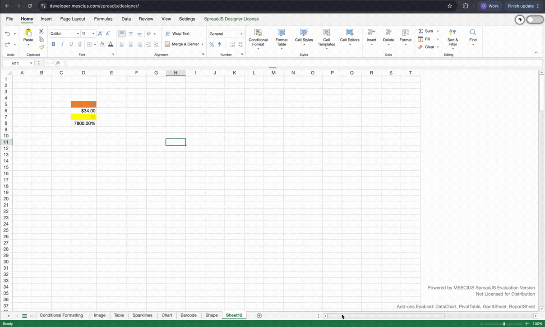Click the Find magnifier icon
The image size is (545, 327).
tap(473, 32)
